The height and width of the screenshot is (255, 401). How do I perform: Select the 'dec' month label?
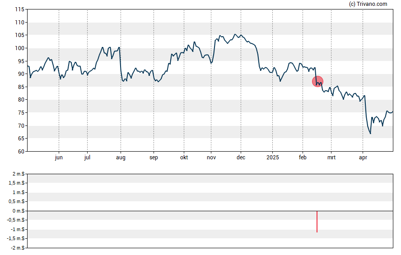241,158
